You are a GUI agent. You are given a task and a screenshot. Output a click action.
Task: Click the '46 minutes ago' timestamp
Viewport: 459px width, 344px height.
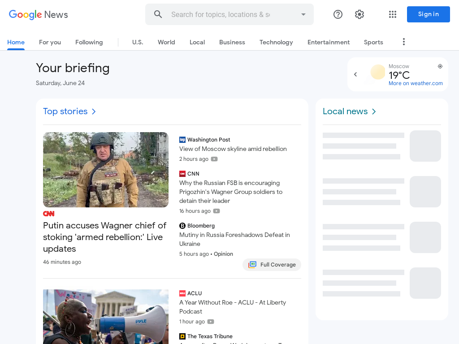[62, 262]
